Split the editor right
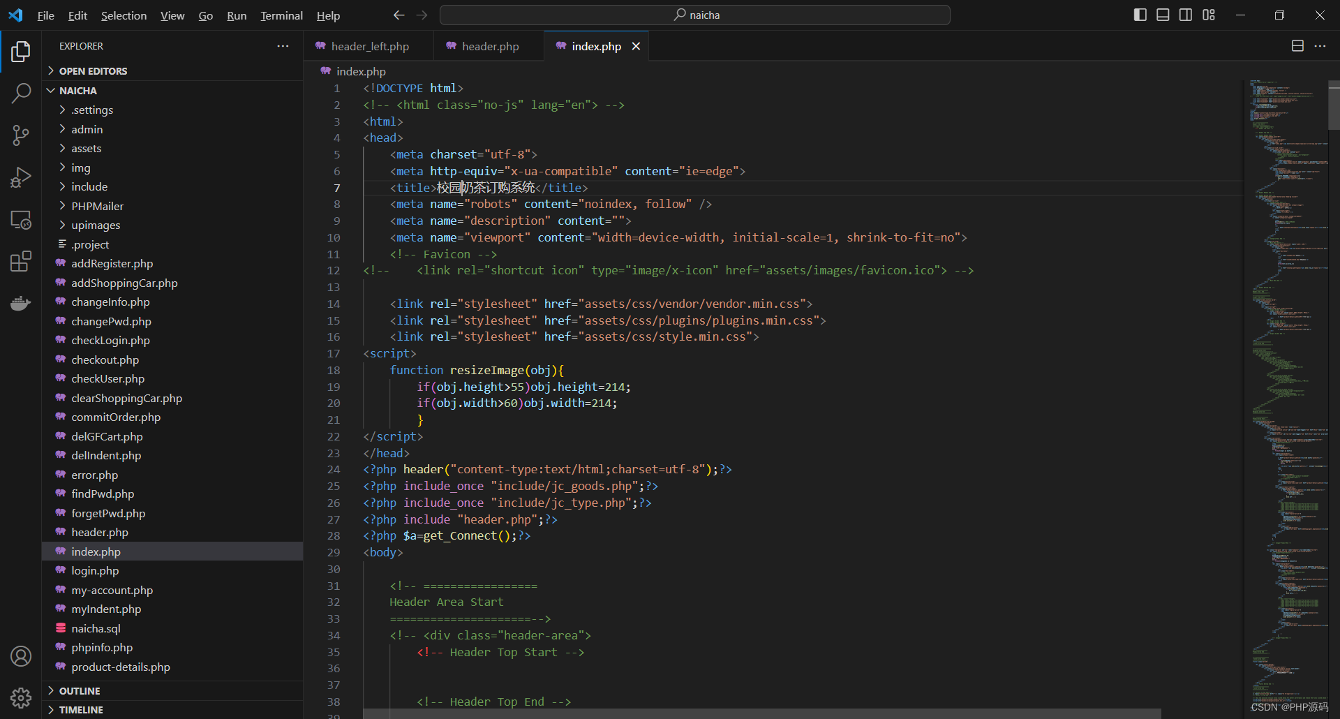Image resolution: width=1340 pixels, height=719 pixels. click(1297, 46)
